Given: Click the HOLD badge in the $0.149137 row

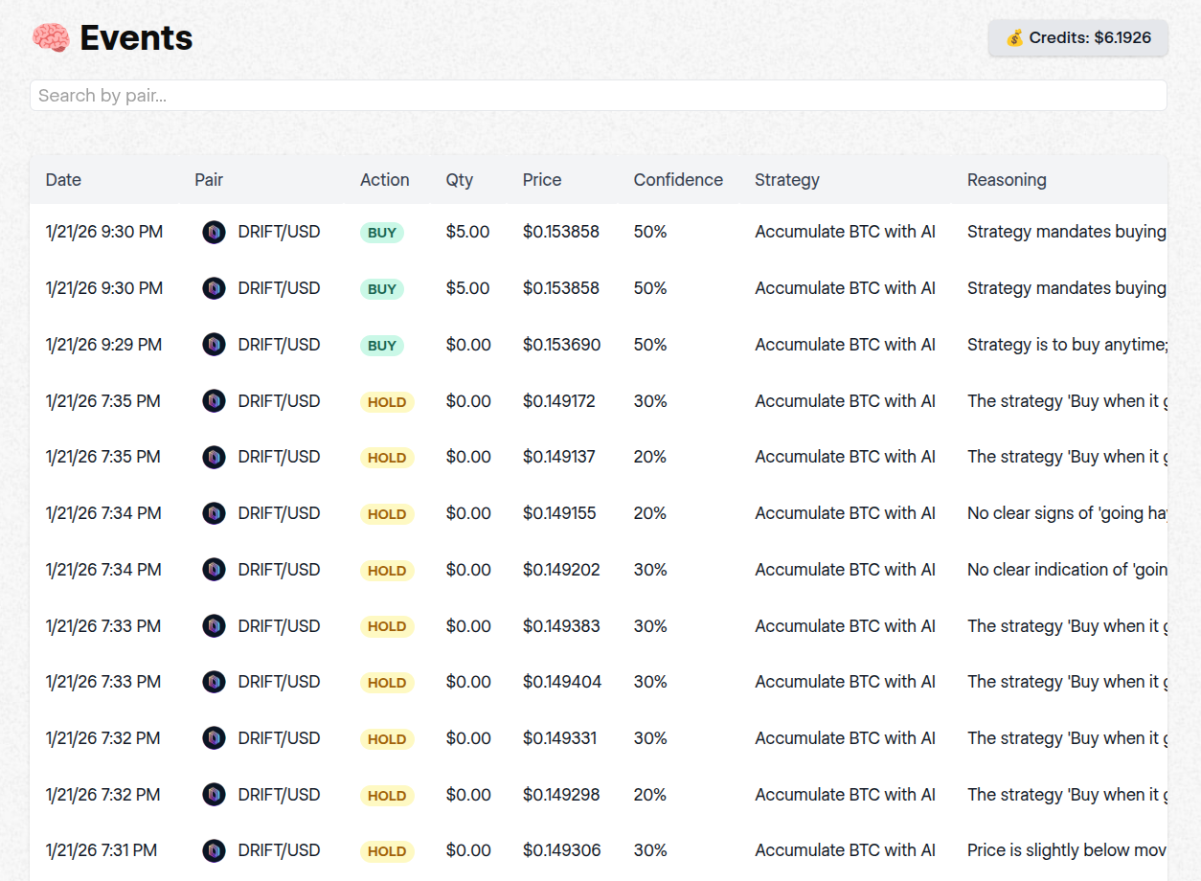Looking at the screenshot, I should tap(387, 458).
